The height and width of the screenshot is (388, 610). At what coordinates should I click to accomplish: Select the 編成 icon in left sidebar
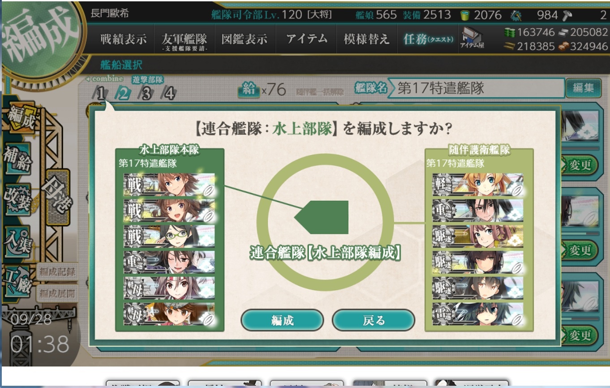coord(21,119)
